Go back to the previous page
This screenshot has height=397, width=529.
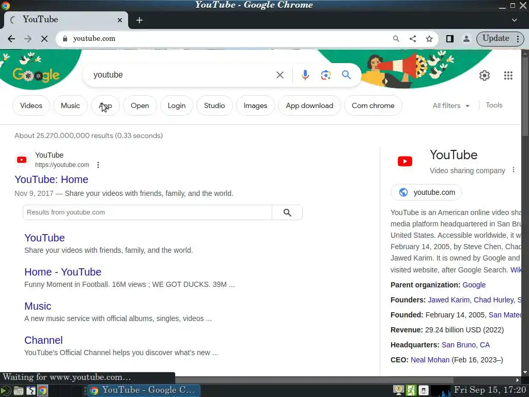tap(11, 39)
